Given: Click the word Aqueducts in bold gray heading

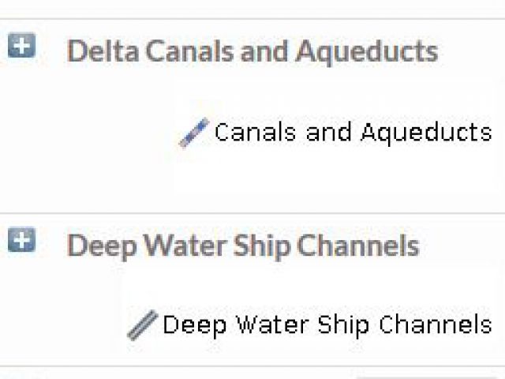Looking at the screenshot, I should click(x=367, y=52).
